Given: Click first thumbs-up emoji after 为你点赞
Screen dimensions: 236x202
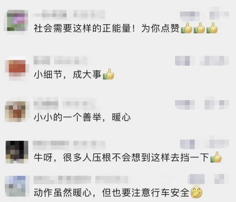Looking at the screenshot, I should coord(186,28).
